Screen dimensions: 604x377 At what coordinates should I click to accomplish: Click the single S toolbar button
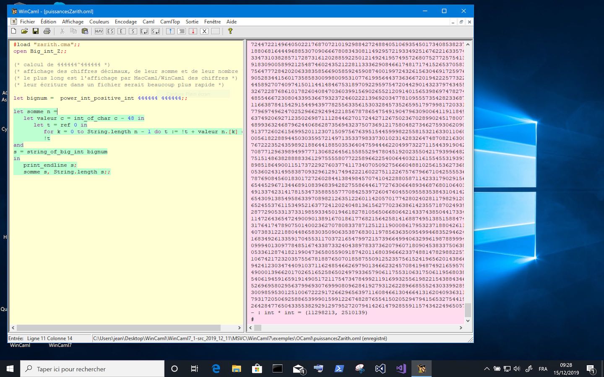[133, 31]
